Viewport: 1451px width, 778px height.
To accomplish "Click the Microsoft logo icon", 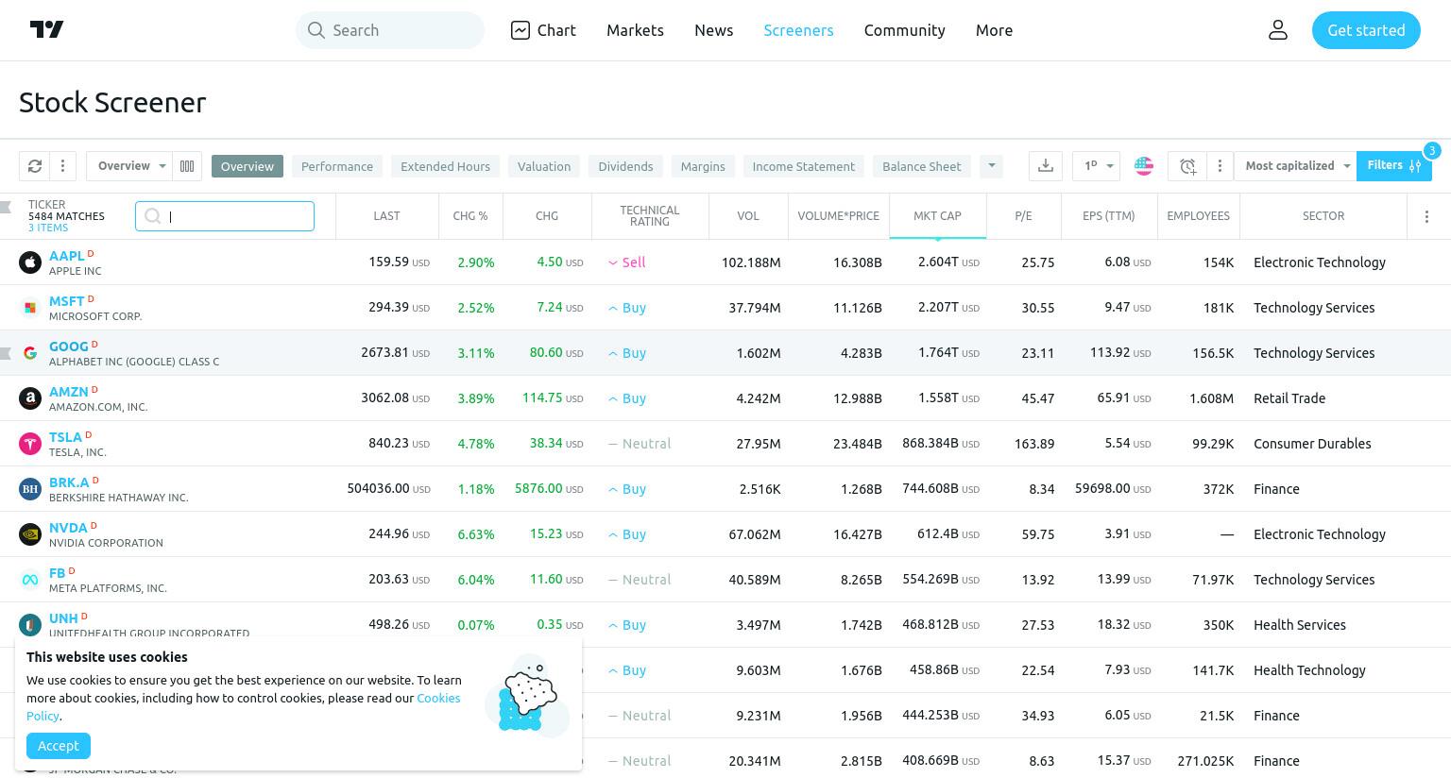I will pyautogui.click(x=30, y=308).
